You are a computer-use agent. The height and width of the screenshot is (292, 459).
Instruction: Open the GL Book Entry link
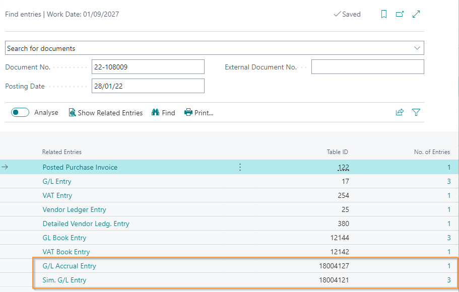64,238
